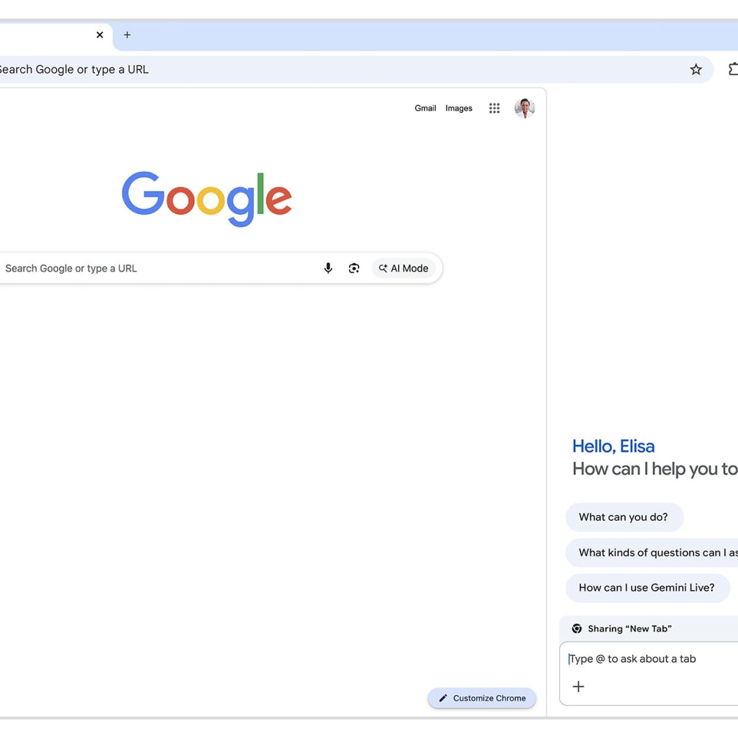
Task: Focus the 'Type @ to ask' field
Action: [649, 659]
